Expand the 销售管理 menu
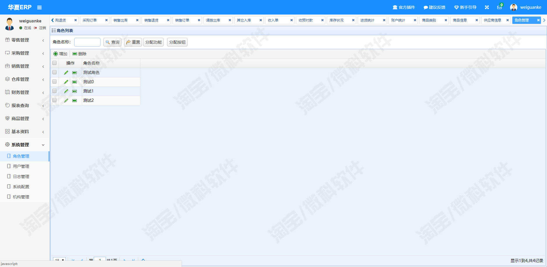 coord(25,66)
